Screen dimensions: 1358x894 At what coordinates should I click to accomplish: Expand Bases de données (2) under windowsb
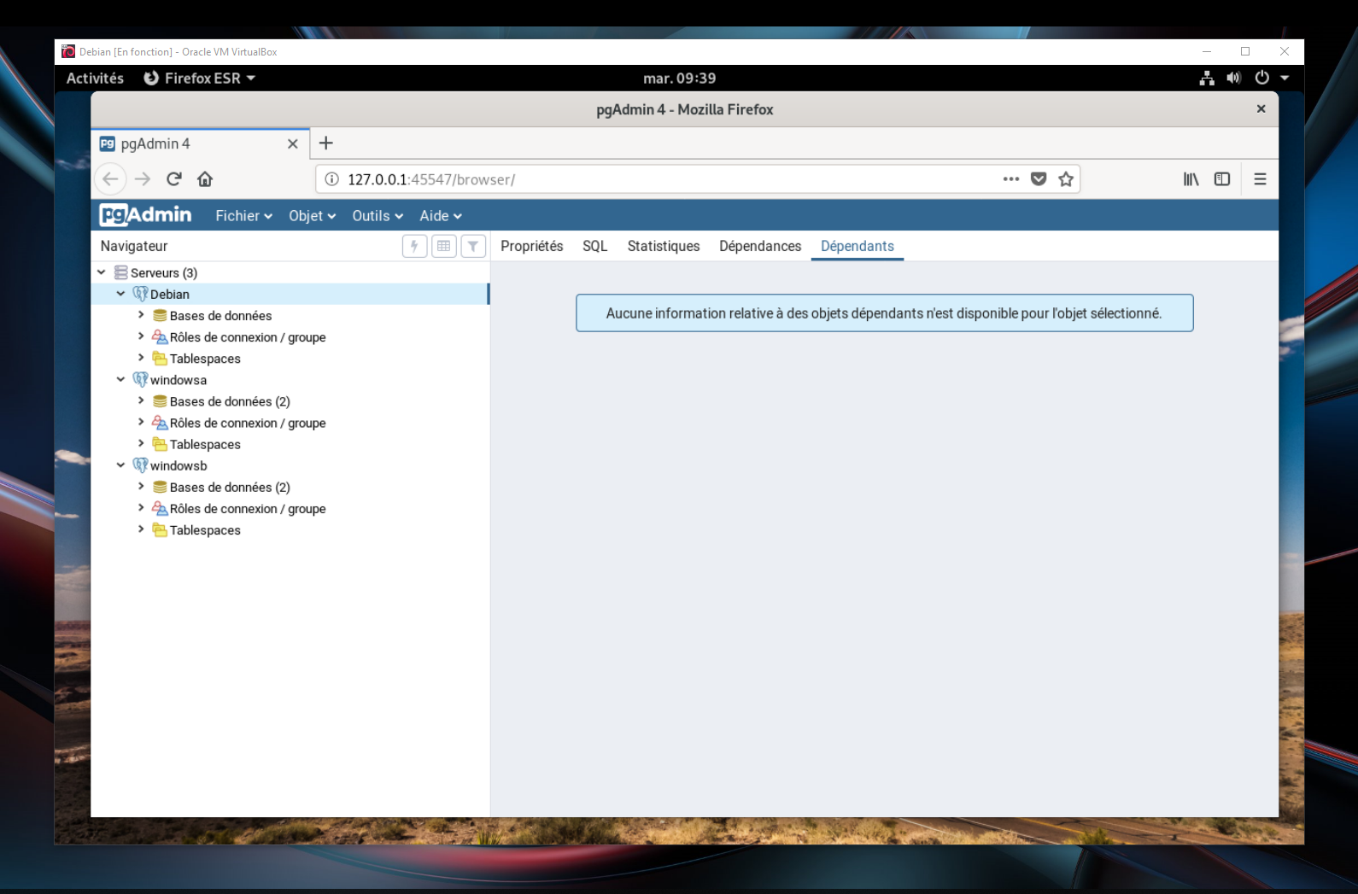pos(141,487)
